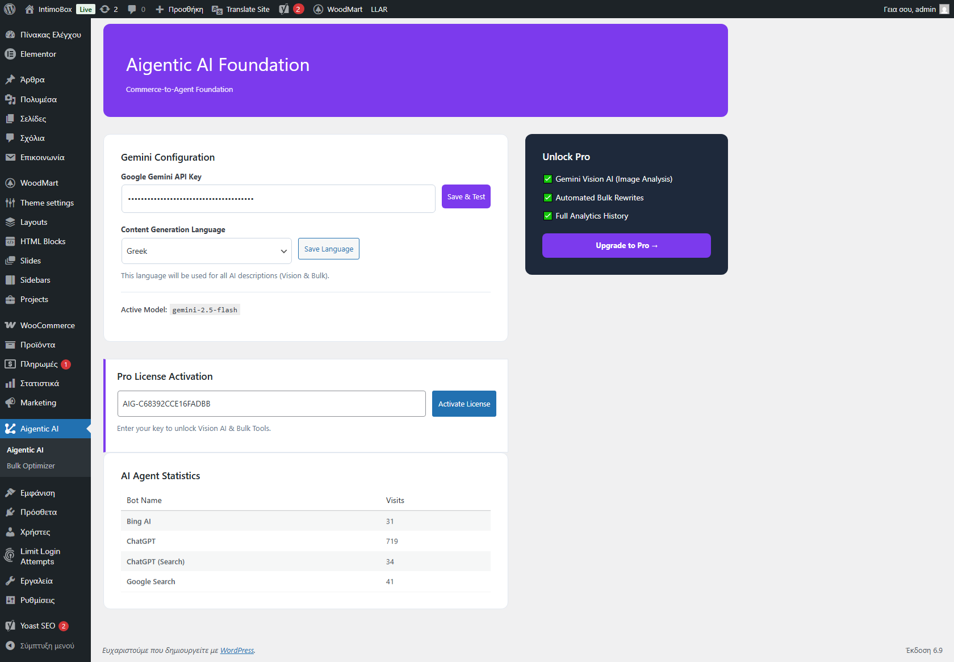The height and width of the screenshot is (662, 954).
Task: Open the Marketing megaphone icon
Action: tap(10, 403)
